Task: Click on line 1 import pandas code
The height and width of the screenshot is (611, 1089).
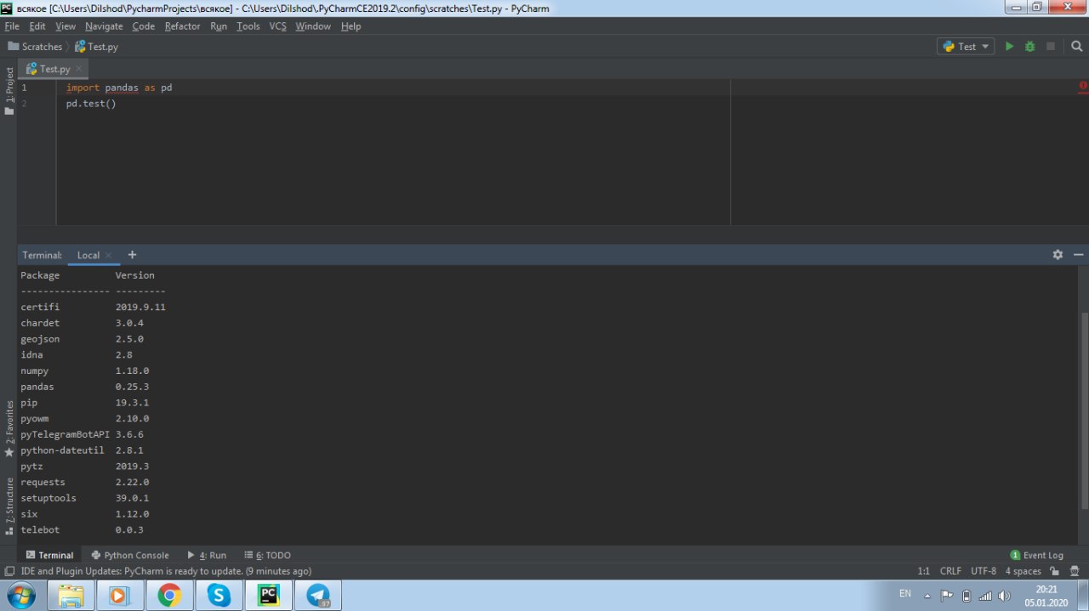Action: [119, 88]
